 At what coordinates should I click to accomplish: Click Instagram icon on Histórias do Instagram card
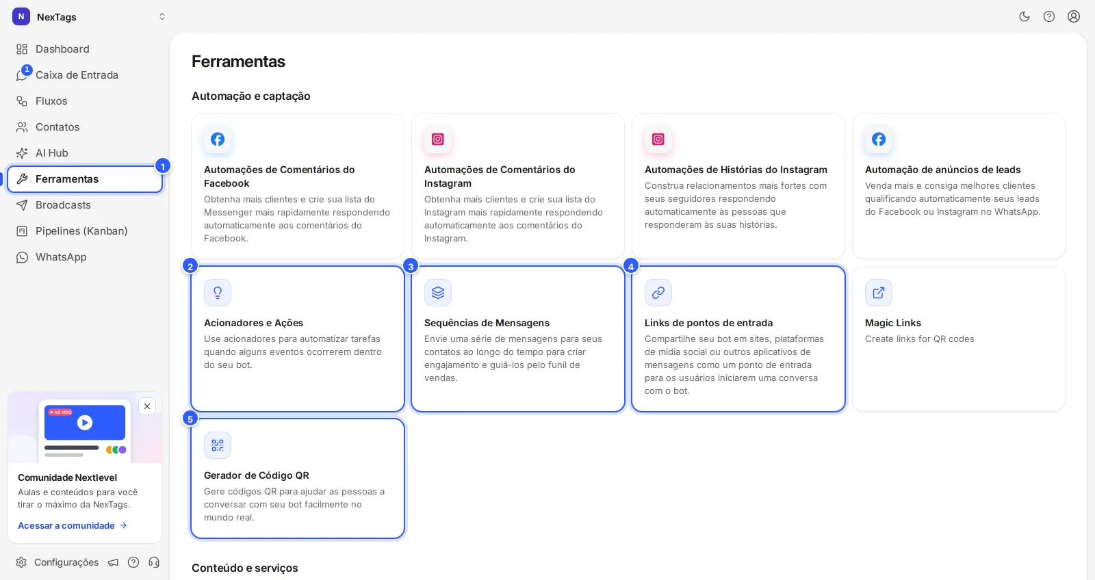658,140
